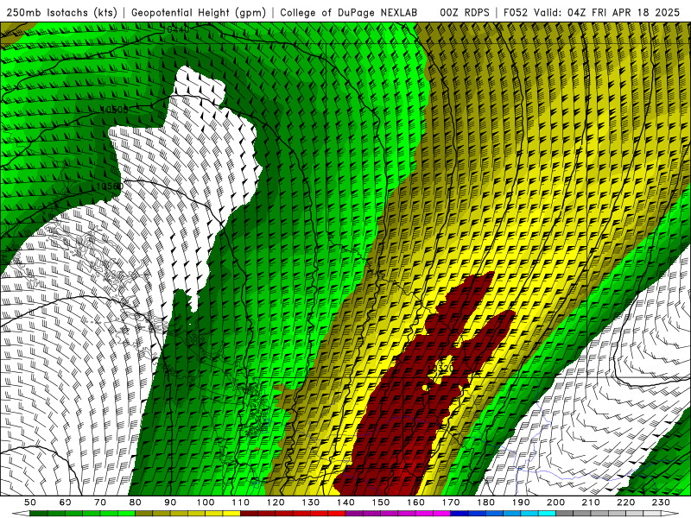
Task: Click the 120 value on the color scale
Action: point(276,502)
